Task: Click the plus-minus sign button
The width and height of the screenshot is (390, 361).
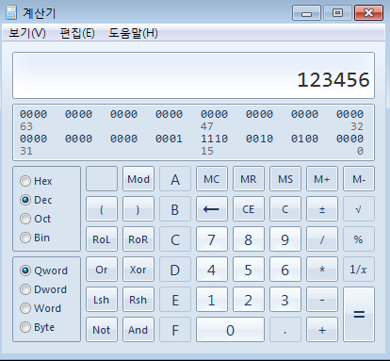Action: [322, 209]
